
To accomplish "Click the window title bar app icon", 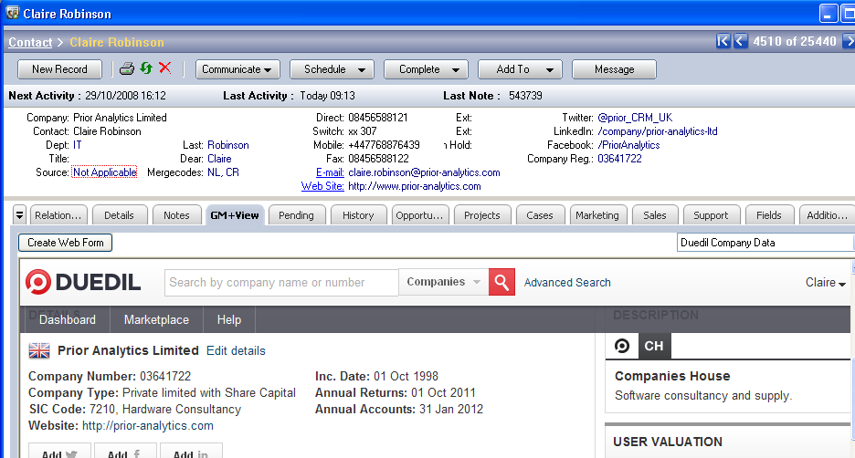I will (x=13, y=13).
